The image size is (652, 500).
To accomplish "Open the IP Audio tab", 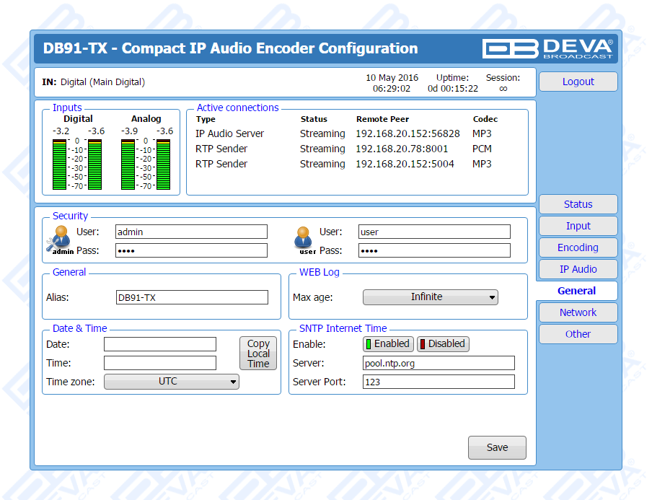I will point(578,269).
